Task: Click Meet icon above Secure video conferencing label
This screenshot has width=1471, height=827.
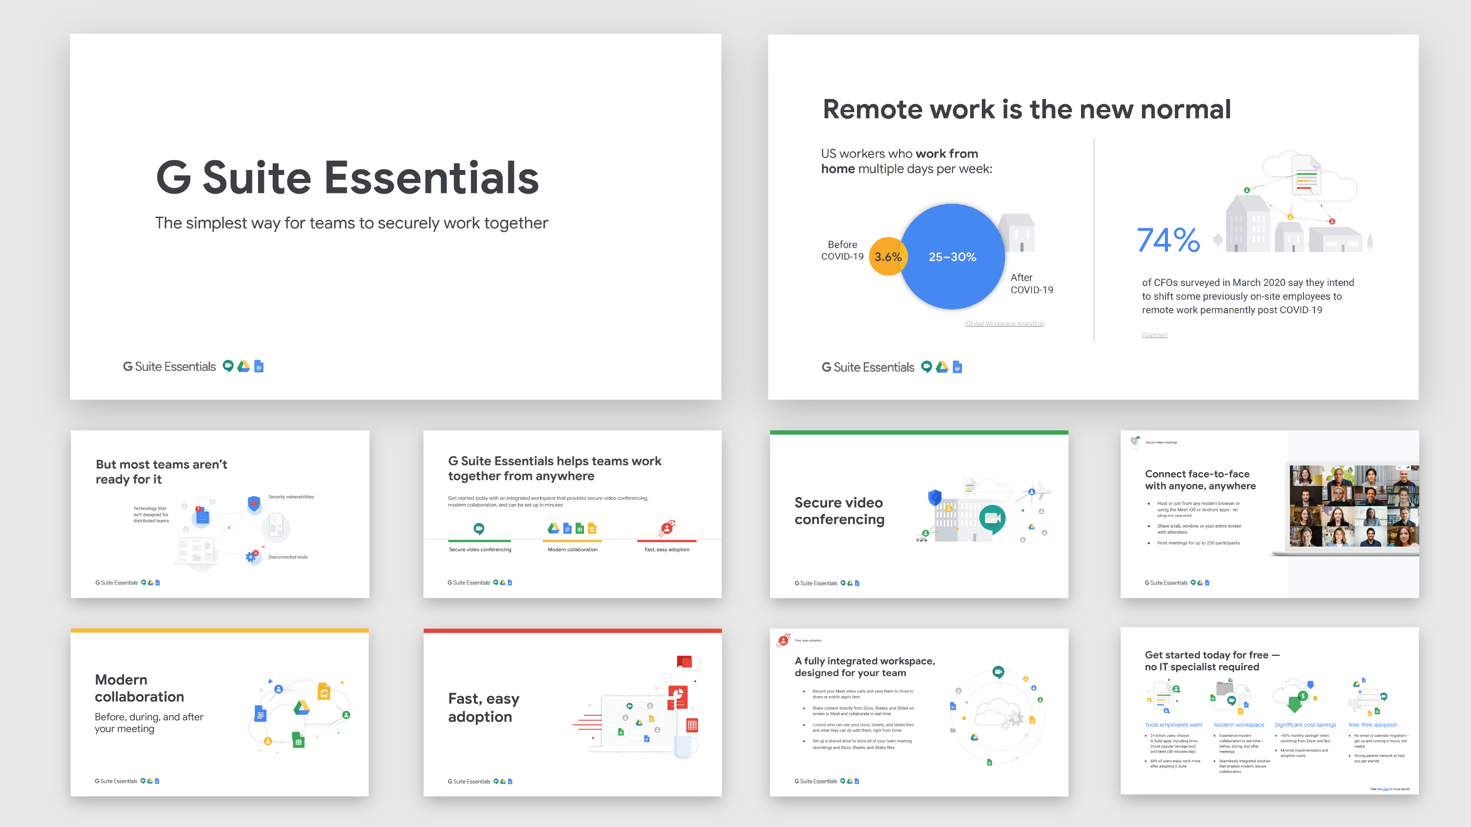Action: click(x=479, y=528)
